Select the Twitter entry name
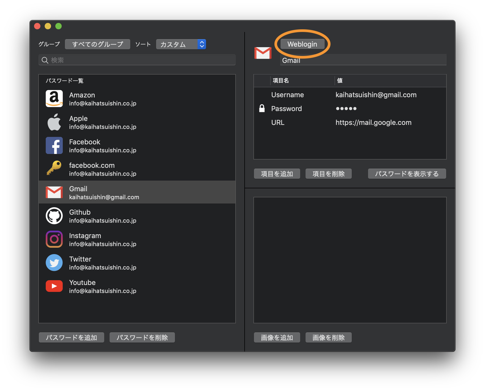The width and height of the screenshot is (485, 391). pyautogui.click(x=80, y=259)
